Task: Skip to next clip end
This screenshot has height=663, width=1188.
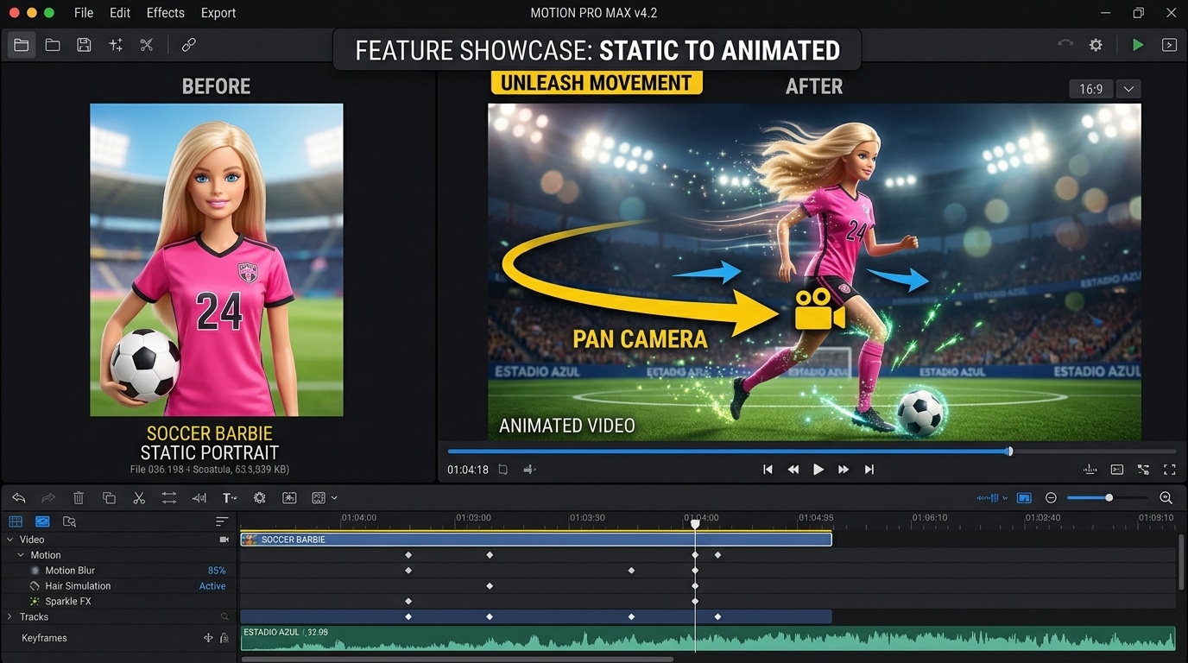Action: coord(869,470)
